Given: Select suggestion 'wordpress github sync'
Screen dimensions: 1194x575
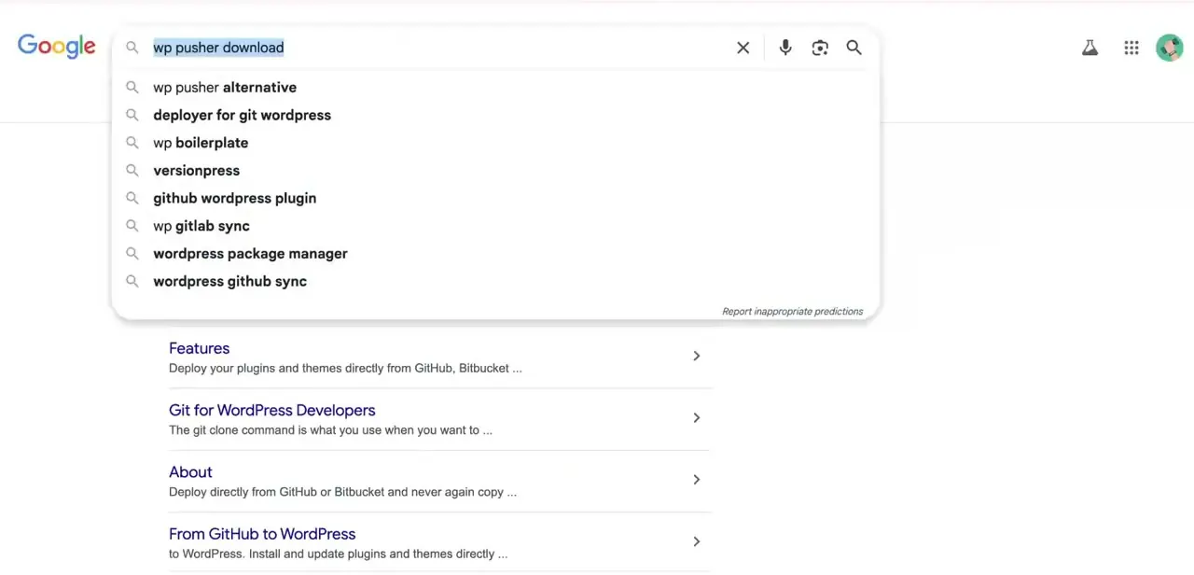Looking at the screenshot, I should click(494, 281).
